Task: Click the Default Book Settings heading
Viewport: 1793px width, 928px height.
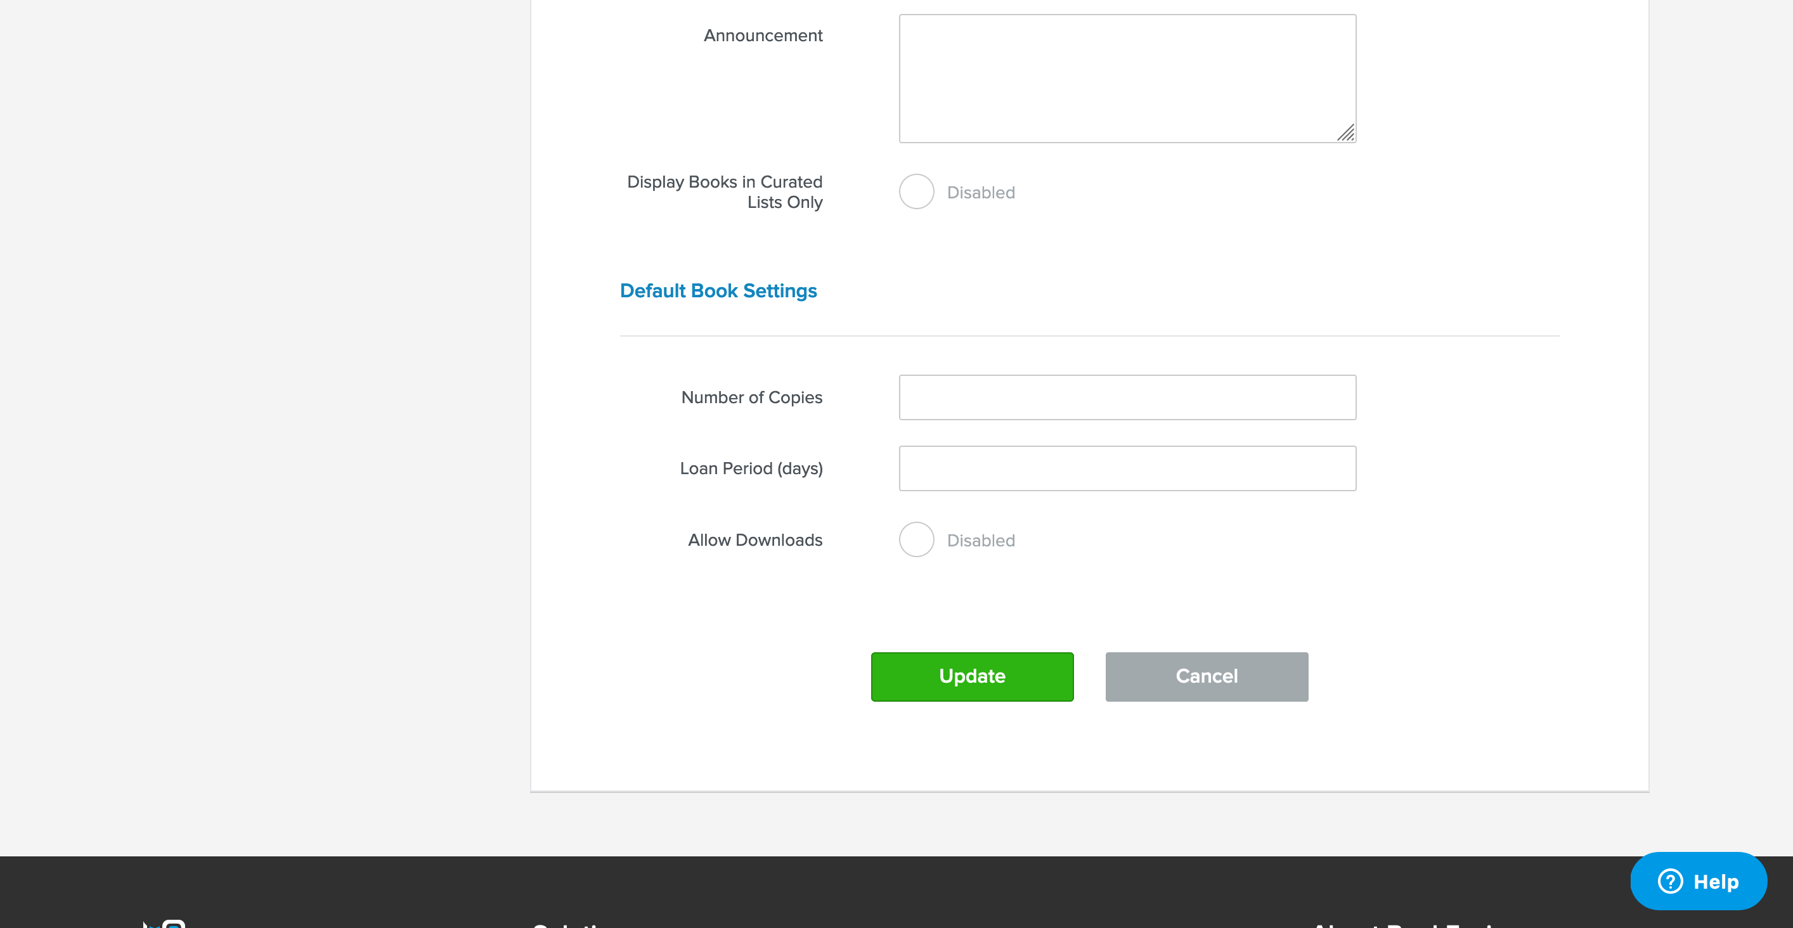Action: [x=718, y=291]
